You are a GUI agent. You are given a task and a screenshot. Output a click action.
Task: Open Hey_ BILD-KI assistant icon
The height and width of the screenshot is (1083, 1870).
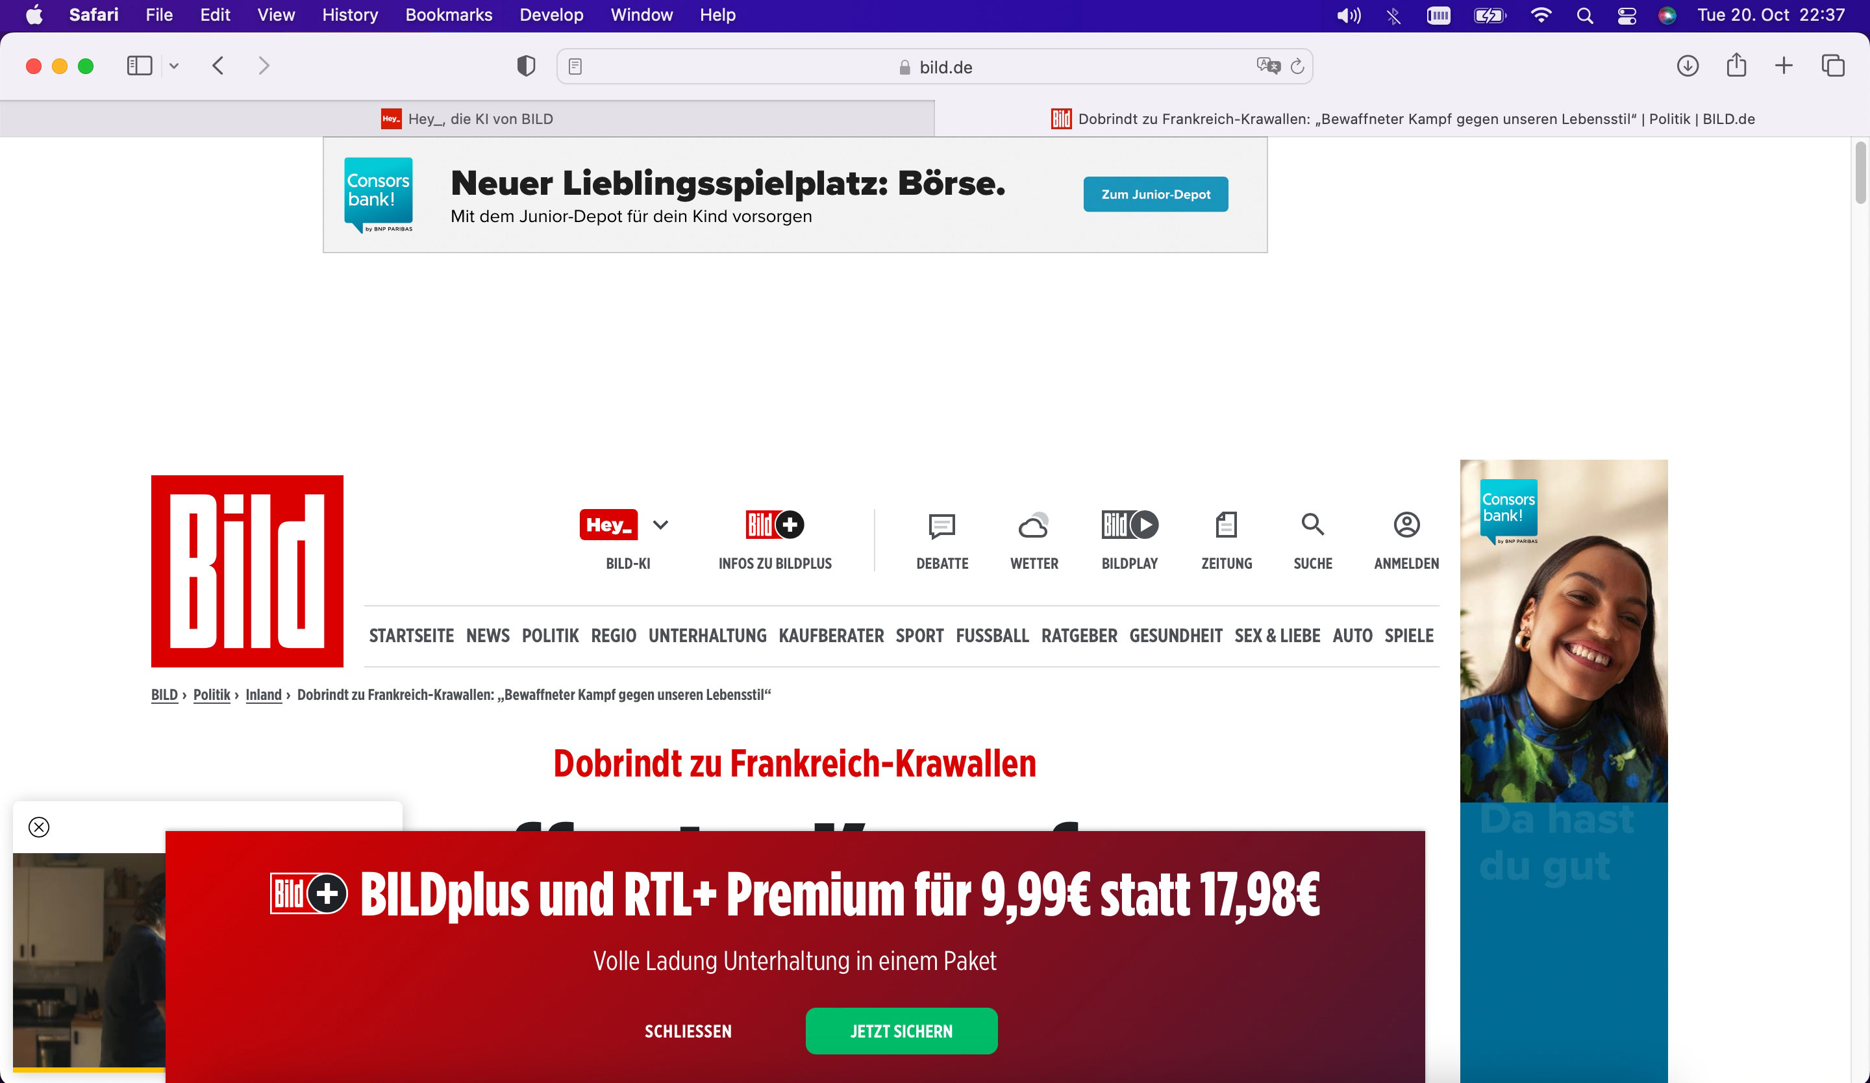[608, 525]
